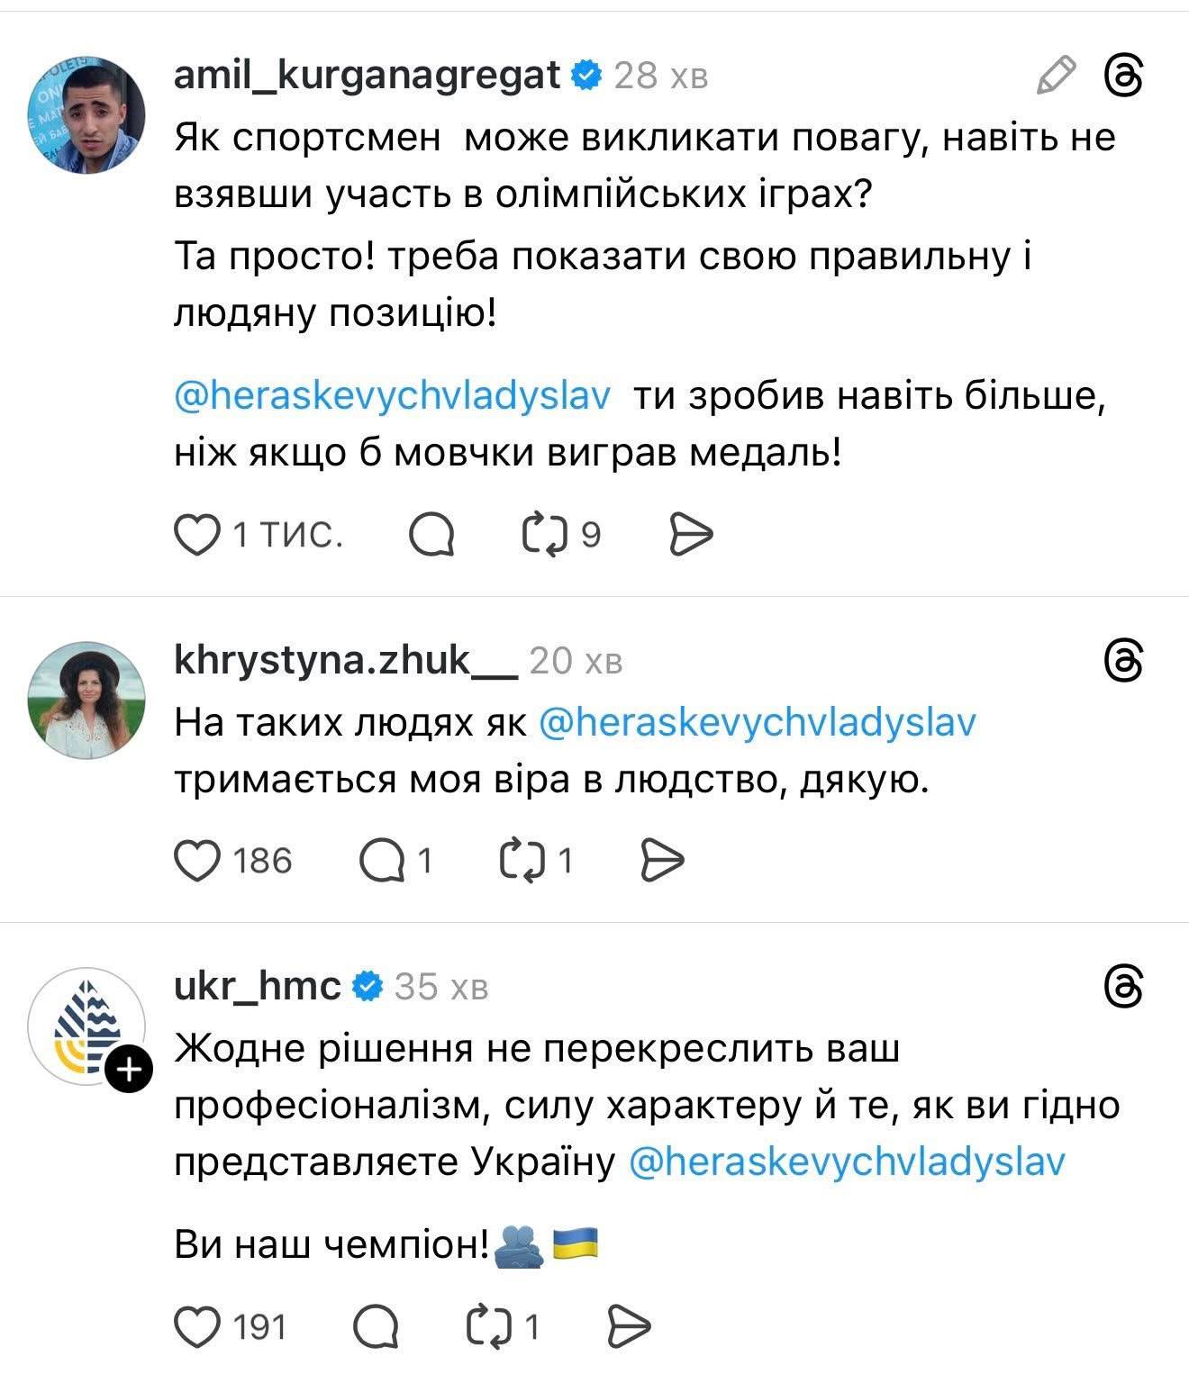This screenshot has height=1374, width=1189.
Task: Repost khrystyna.zhuk__'s post
Action: tap(522, 860)
